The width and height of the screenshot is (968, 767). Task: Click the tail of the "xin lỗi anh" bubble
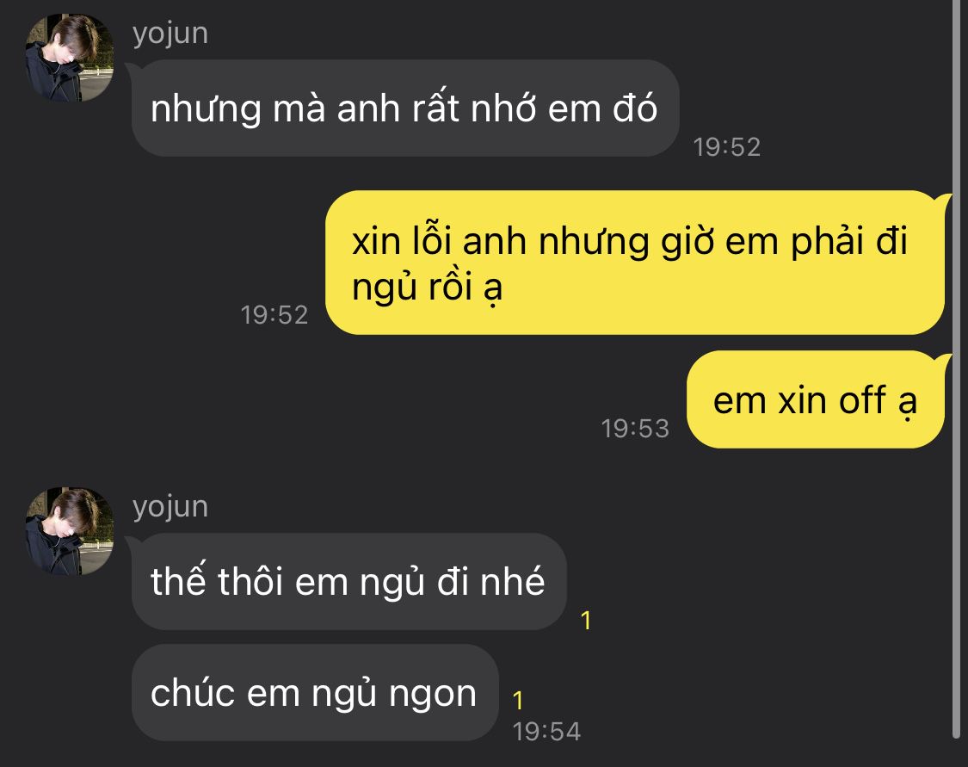pos(944,201)
